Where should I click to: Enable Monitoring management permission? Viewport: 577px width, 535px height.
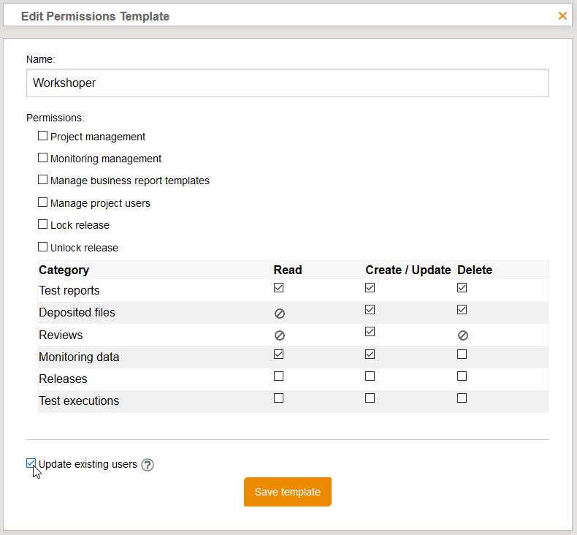point(42,158)
